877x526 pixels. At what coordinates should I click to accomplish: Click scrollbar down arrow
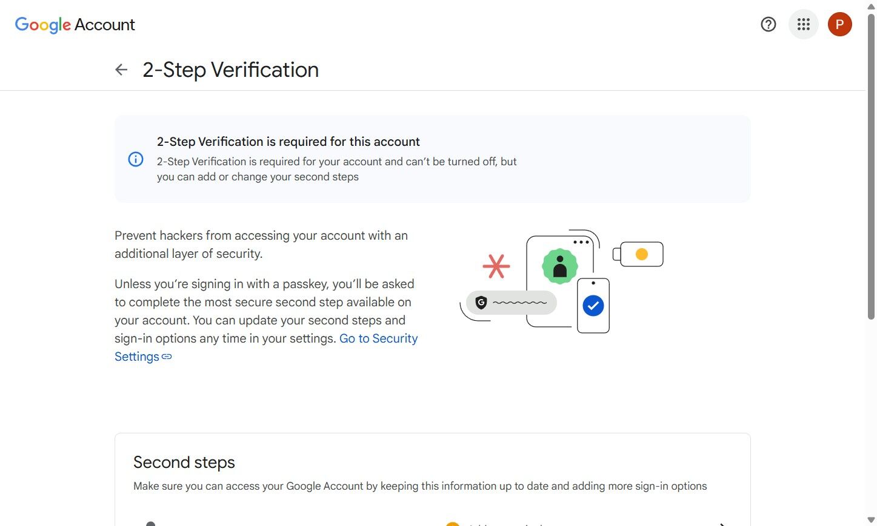tap(871, 520)
